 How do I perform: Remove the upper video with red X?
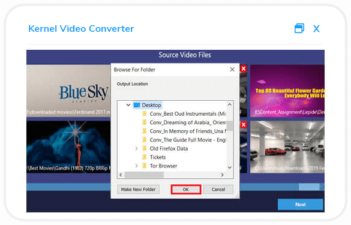click(x=244, y=68)
